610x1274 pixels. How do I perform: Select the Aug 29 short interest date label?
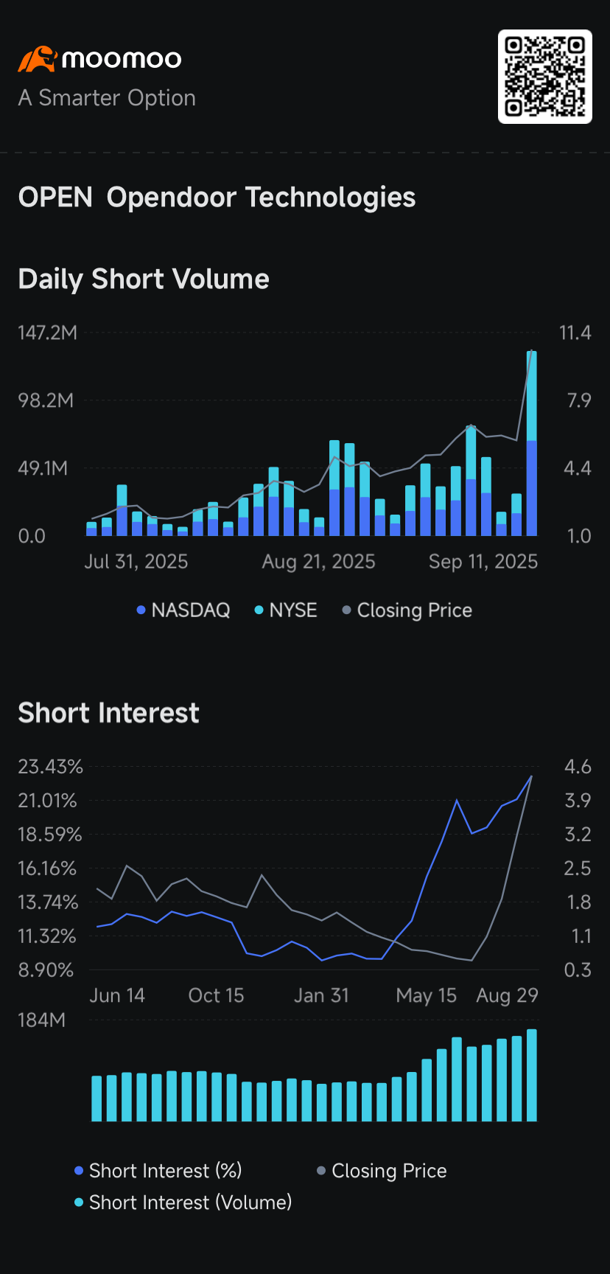pos(507,996)
